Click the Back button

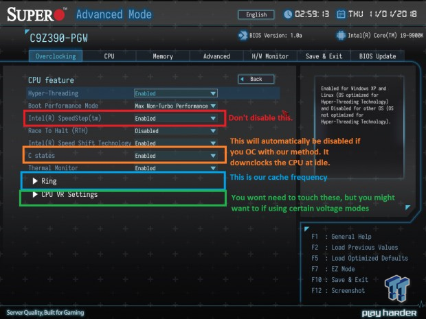click(256, 79)
